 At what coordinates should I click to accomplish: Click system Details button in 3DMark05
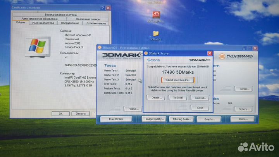244,89
